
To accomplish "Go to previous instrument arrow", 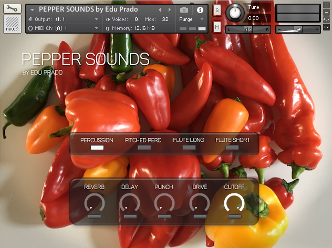I will (160, 10).
